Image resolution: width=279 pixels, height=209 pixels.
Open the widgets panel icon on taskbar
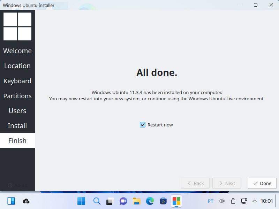point(11,201)
